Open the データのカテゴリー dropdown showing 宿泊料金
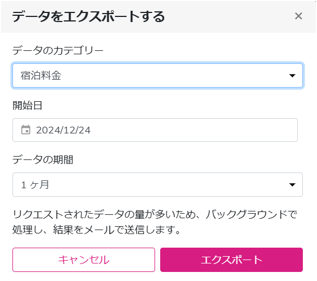 [x=157, y=76]
